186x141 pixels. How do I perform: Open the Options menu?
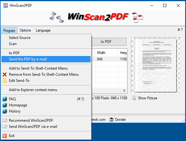coord(25,30)
